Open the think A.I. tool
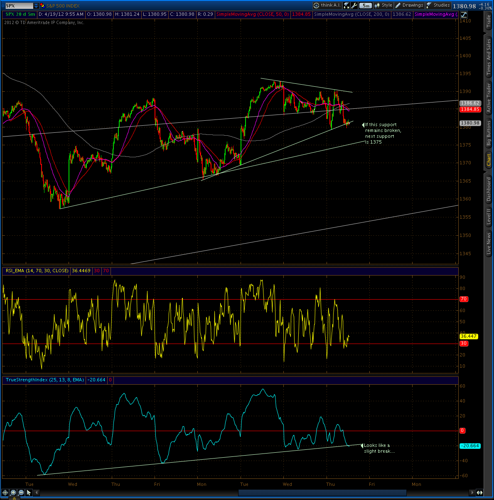 tap(327, 5)
